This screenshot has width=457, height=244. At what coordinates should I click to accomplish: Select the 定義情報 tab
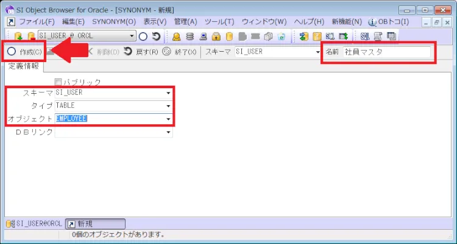coord(24,66)
